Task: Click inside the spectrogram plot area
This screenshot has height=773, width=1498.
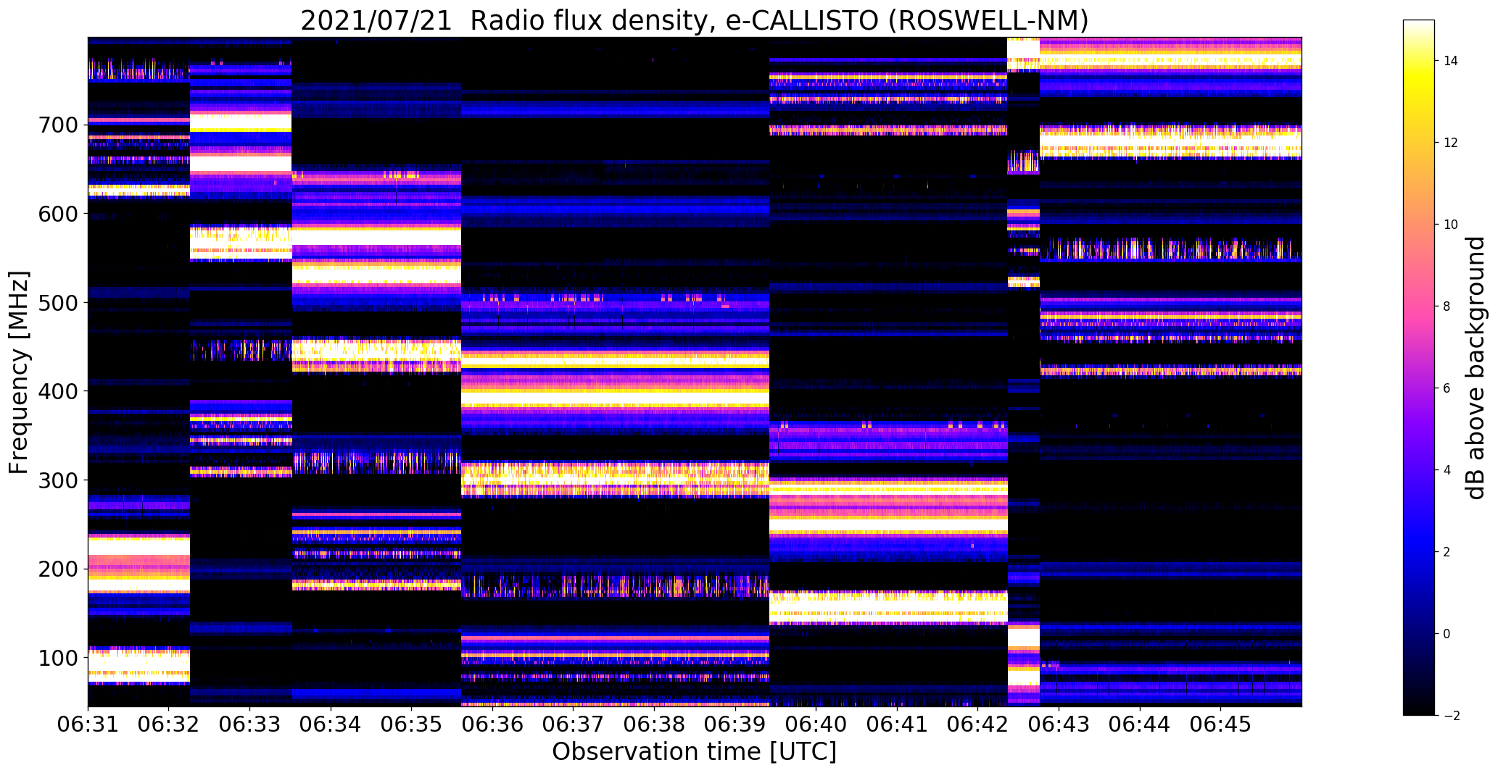Action: (x=695, y=372)
